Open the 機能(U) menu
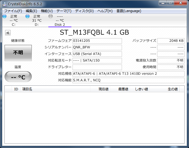 [47, 11]
